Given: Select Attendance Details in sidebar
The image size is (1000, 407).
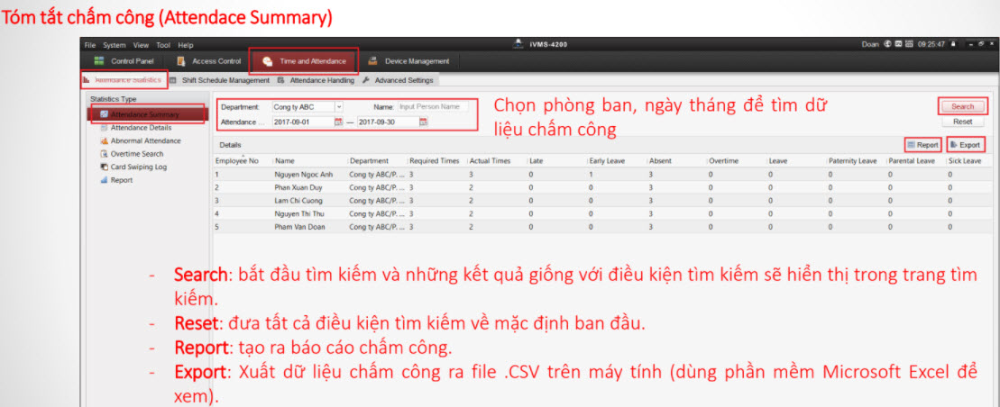Looking at the screenshot, I should click(x=140, y=128).
